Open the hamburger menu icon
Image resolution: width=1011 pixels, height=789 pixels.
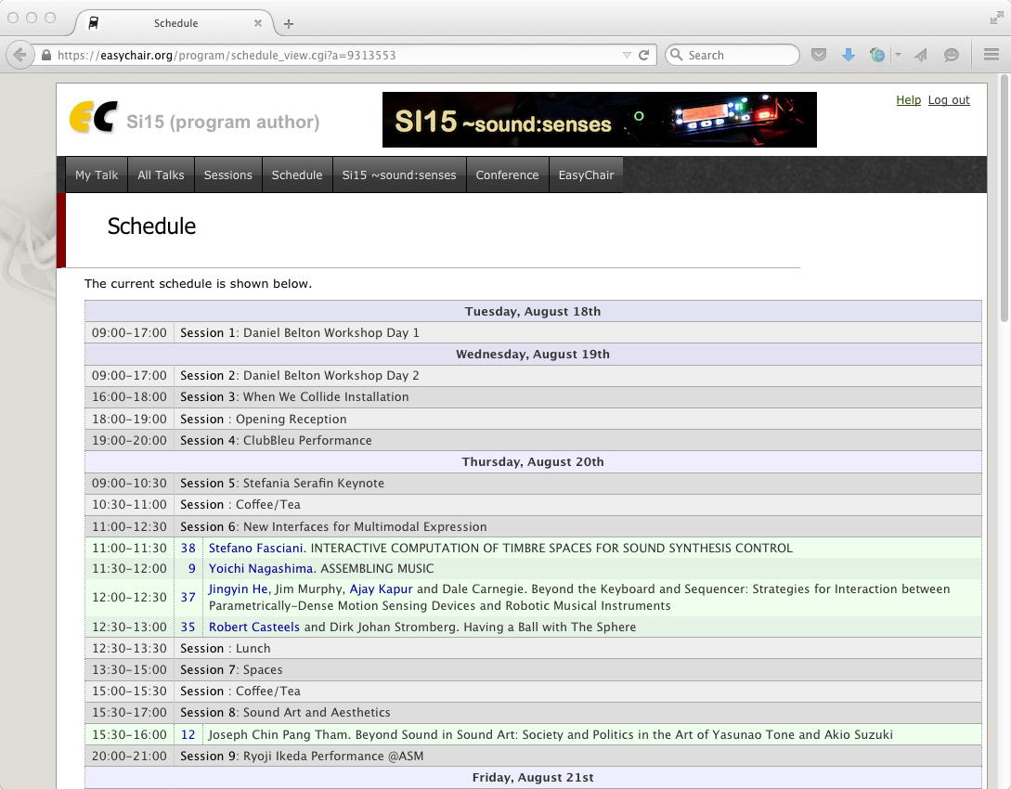992,55
